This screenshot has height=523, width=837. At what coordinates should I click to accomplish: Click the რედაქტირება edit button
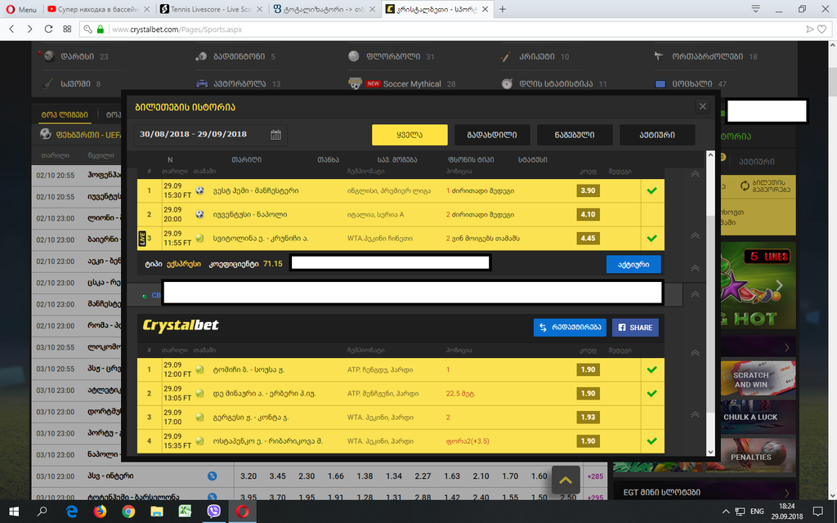click(x=570, y=328)
